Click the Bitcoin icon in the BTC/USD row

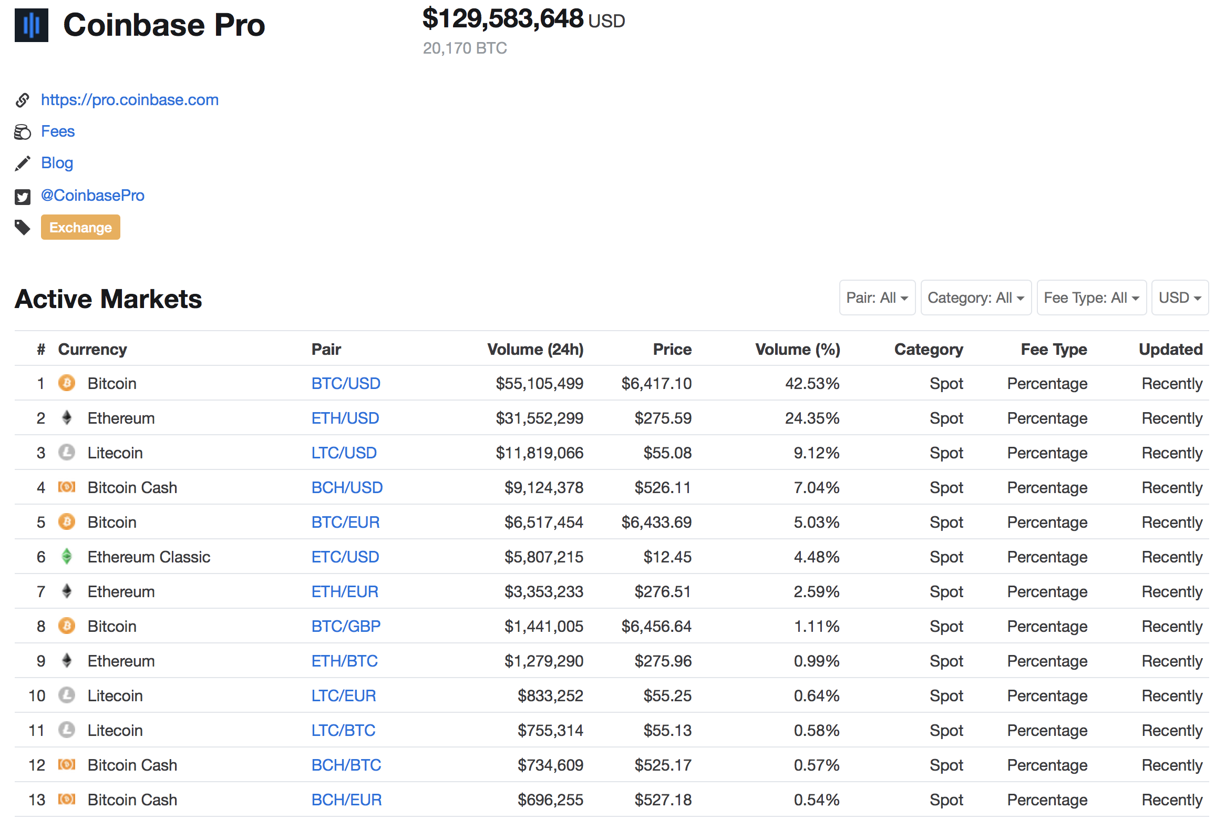(67, 383)
